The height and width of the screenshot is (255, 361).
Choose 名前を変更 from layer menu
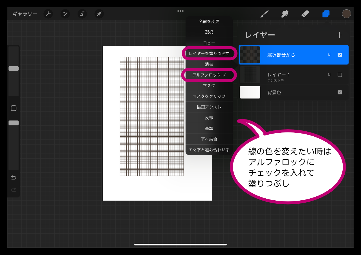click(209, 21)
